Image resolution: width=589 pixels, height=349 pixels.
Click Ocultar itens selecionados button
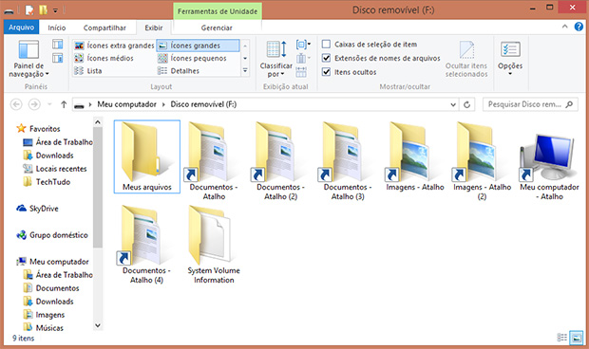point(466,59)
